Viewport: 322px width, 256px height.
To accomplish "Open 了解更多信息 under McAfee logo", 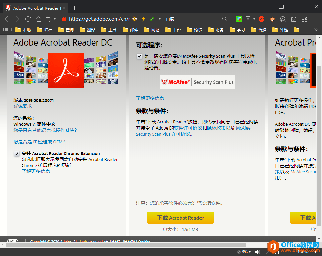I will (x=150, y=98).
